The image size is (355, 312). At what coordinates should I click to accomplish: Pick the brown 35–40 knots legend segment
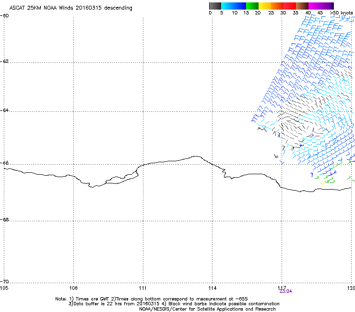(302, 6)
